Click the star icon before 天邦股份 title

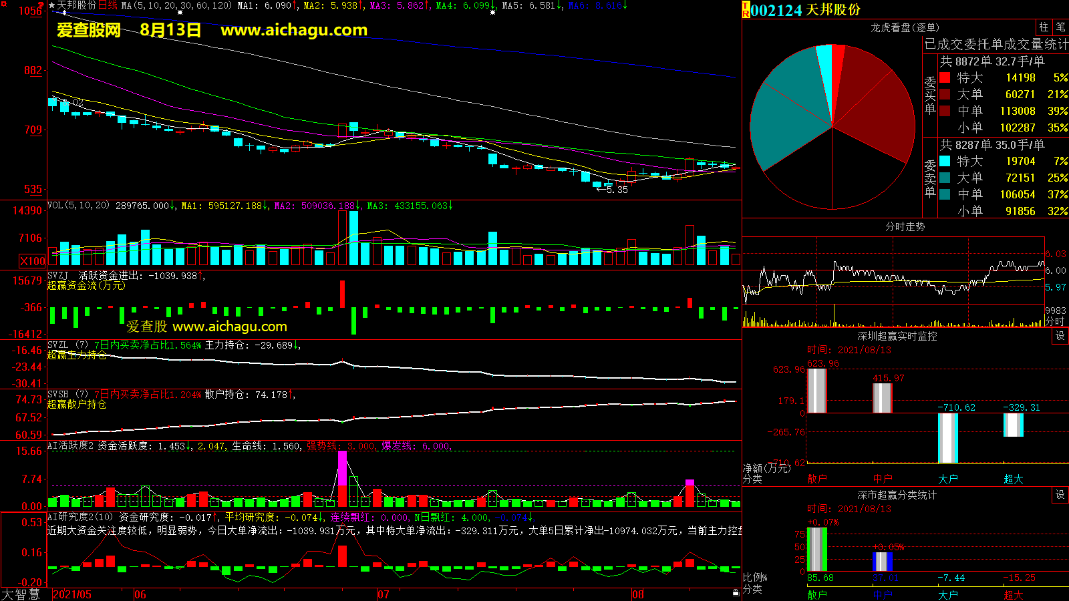(51, 5)
